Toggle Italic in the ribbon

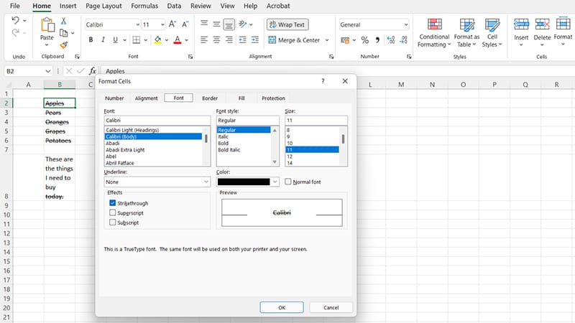click(x=103, y=39)
